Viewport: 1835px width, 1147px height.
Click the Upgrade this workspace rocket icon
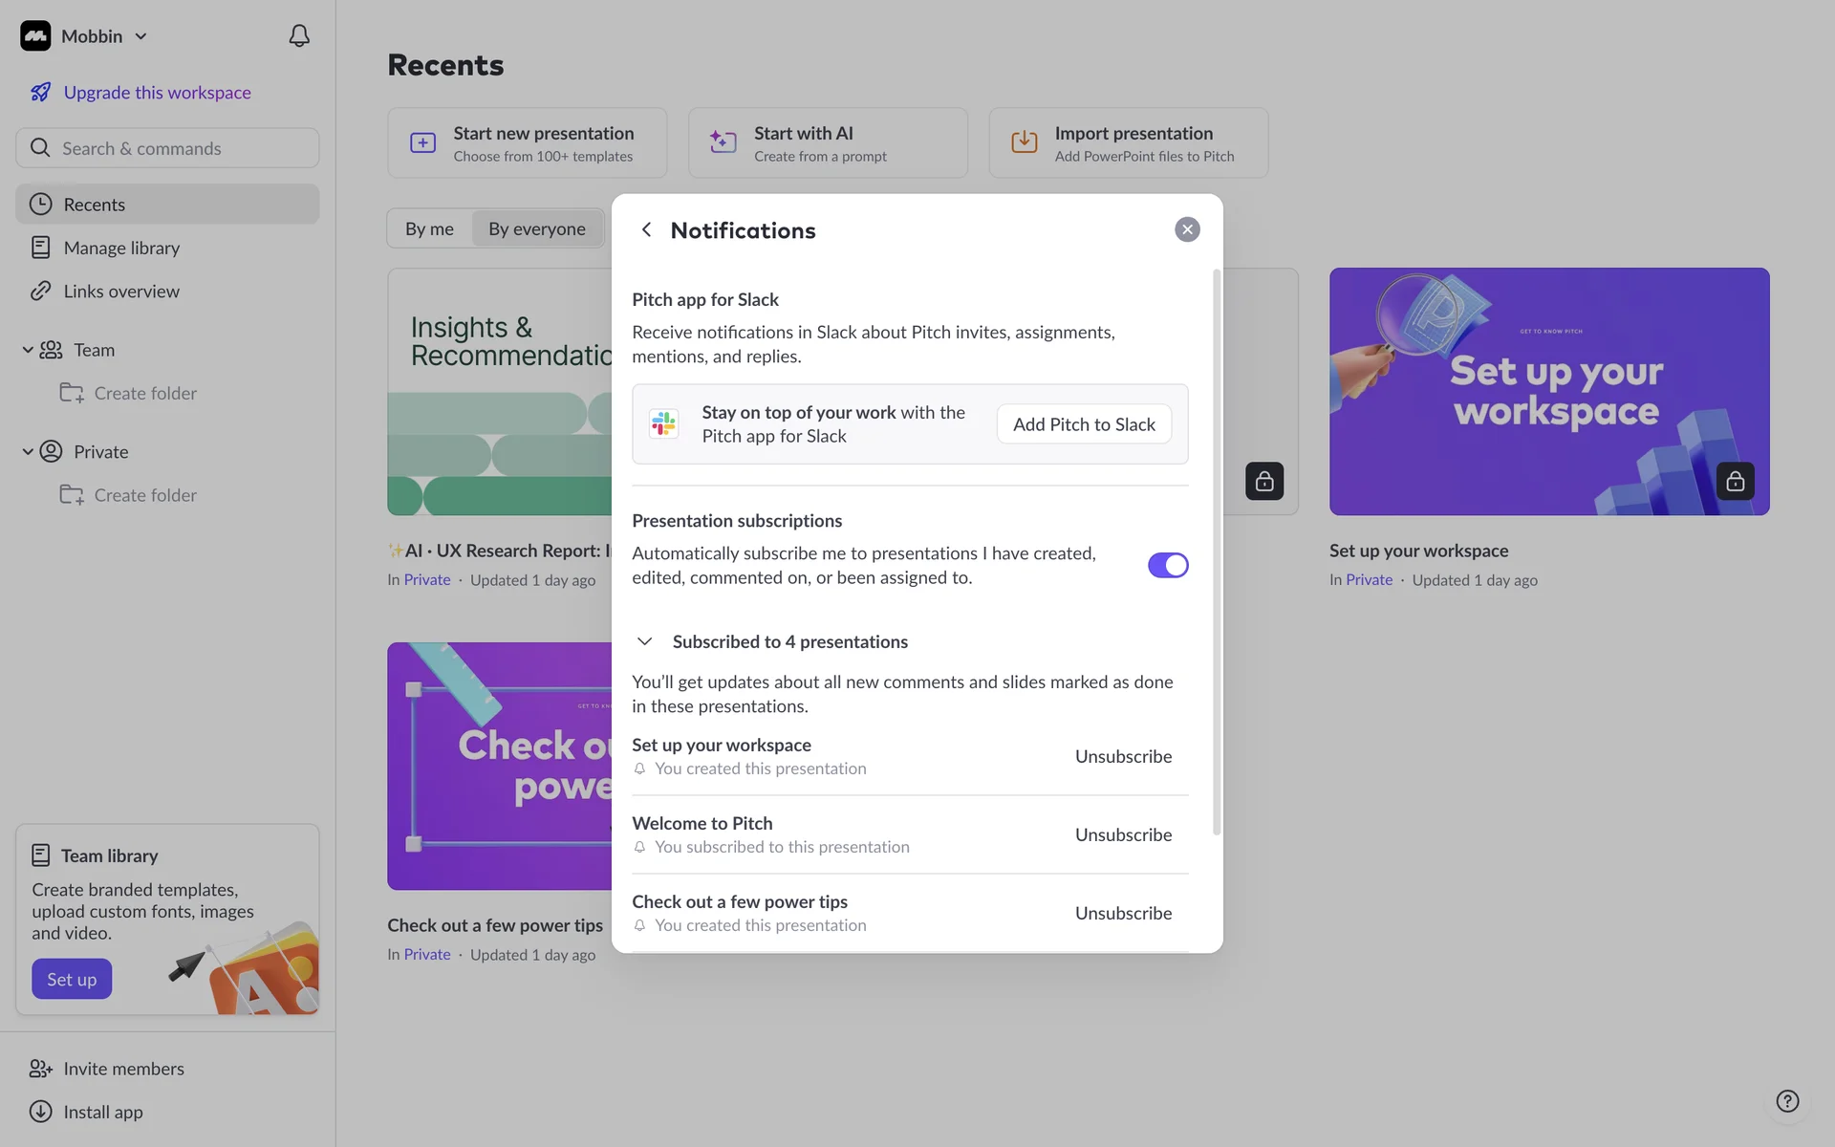(40, 93)
